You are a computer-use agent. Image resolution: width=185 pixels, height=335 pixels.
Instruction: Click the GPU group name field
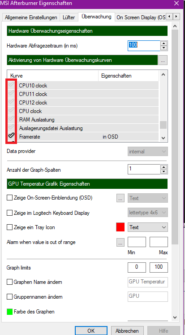tap(148, 297)
